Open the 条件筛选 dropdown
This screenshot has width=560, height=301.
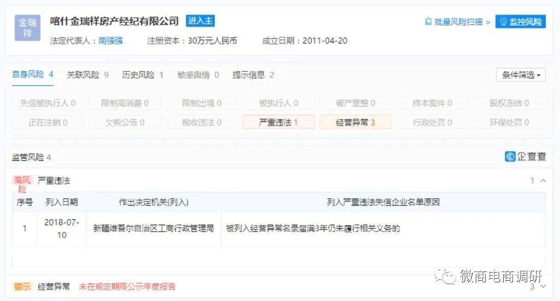tap(521, 75)
